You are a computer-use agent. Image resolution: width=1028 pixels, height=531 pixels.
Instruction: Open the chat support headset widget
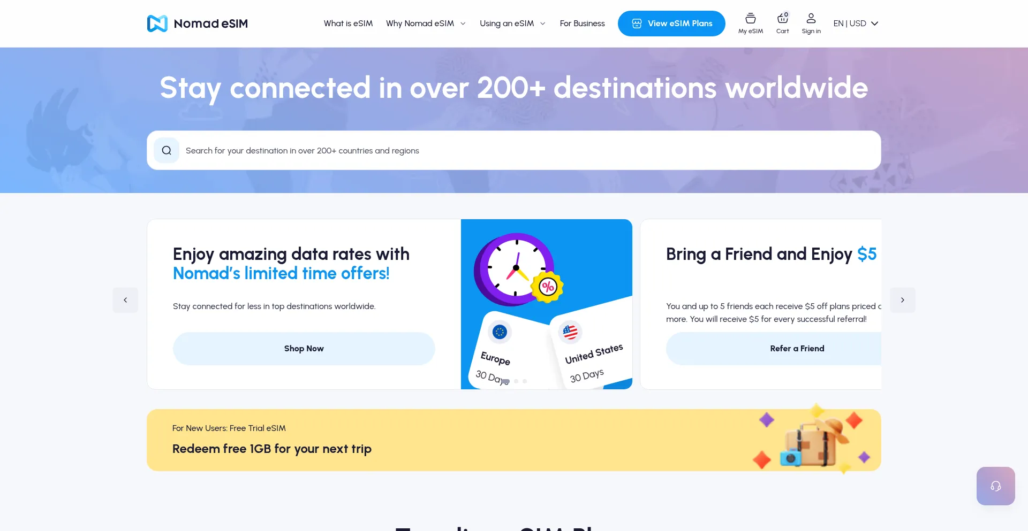pyautogui.click(x=995, y=486)
